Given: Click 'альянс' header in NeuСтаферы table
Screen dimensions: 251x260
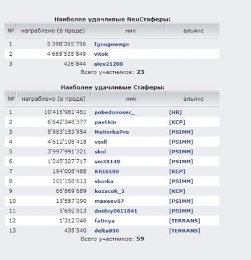Looking at the screenshot, I should tap(193, 31).
